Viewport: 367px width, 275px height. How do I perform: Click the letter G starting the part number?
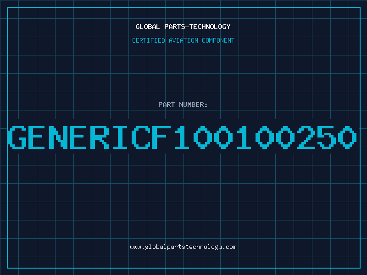17,137
